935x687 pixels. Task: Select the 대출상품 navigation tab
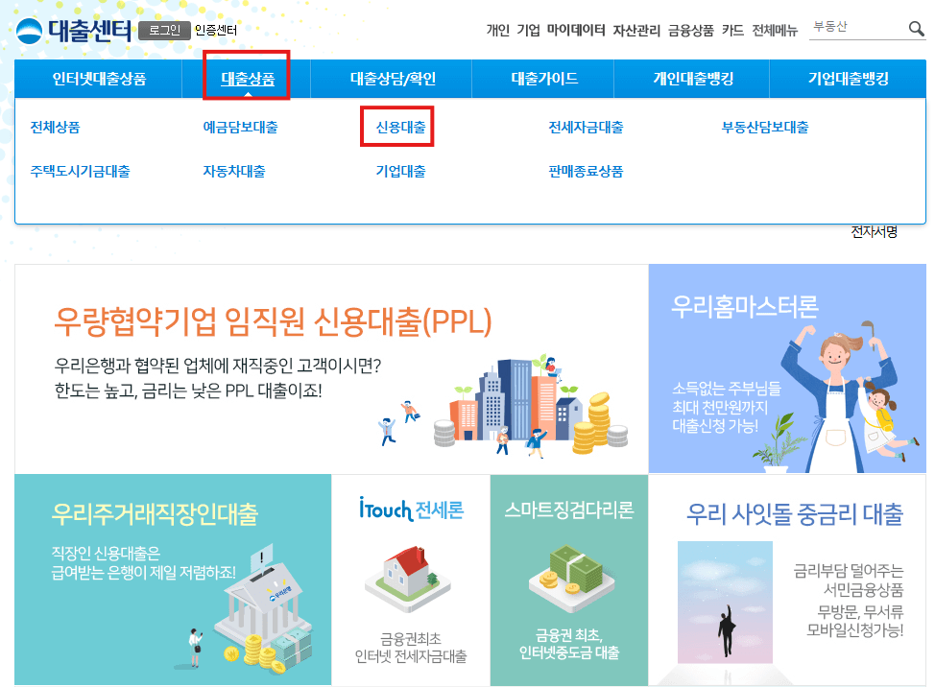(248, 79)
